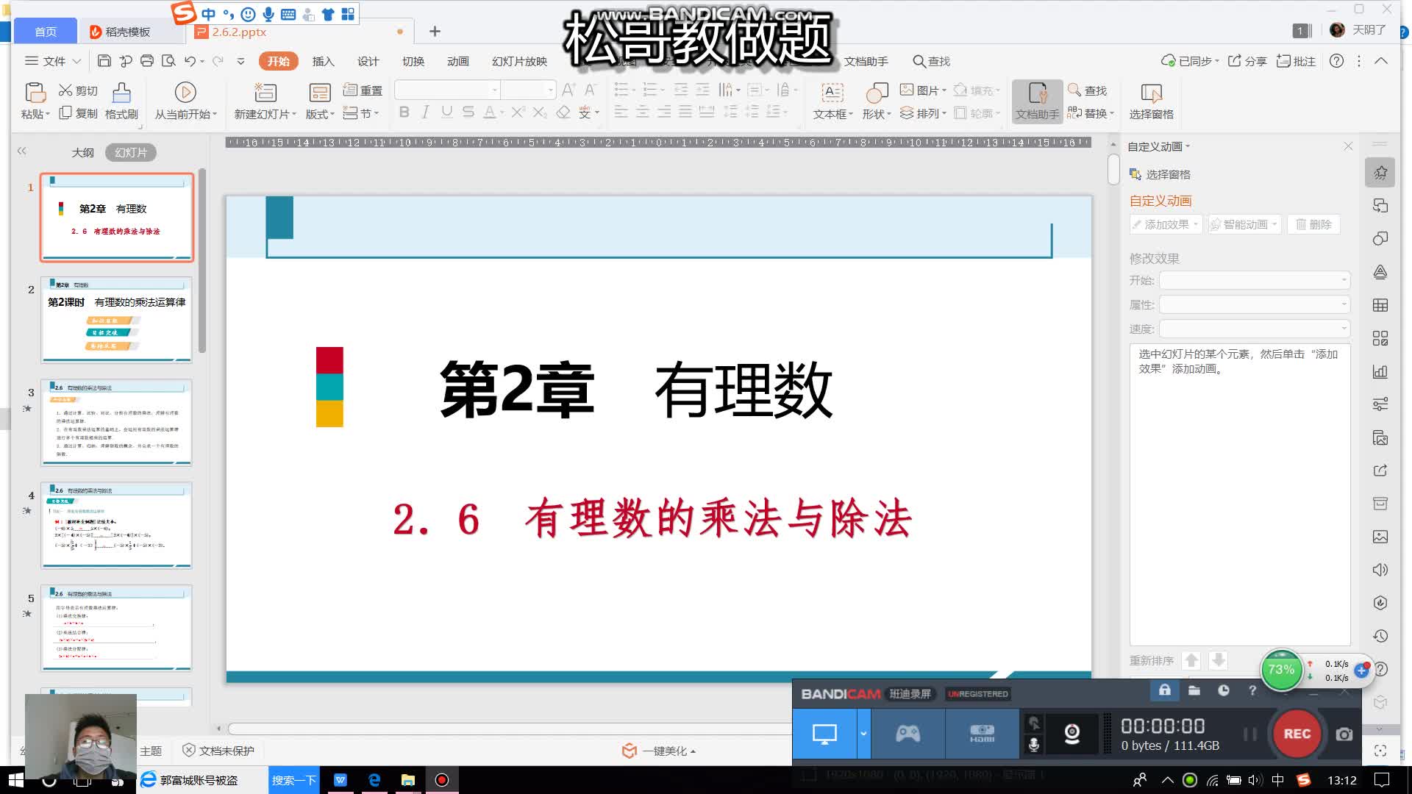
Task: Click the Windows Start button
Action: click(15, 780)
